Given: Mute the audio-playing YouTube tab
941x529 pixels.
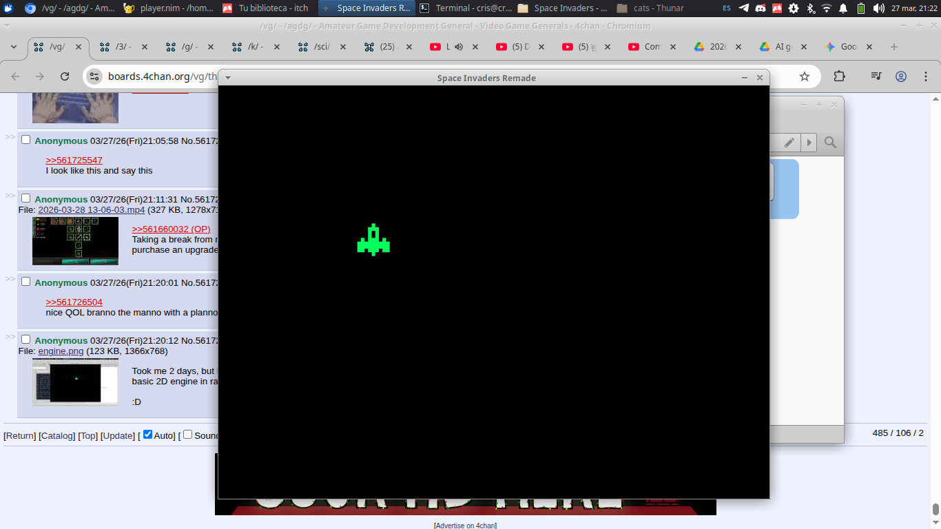Looking at the screenshot, I should point(458,47).
